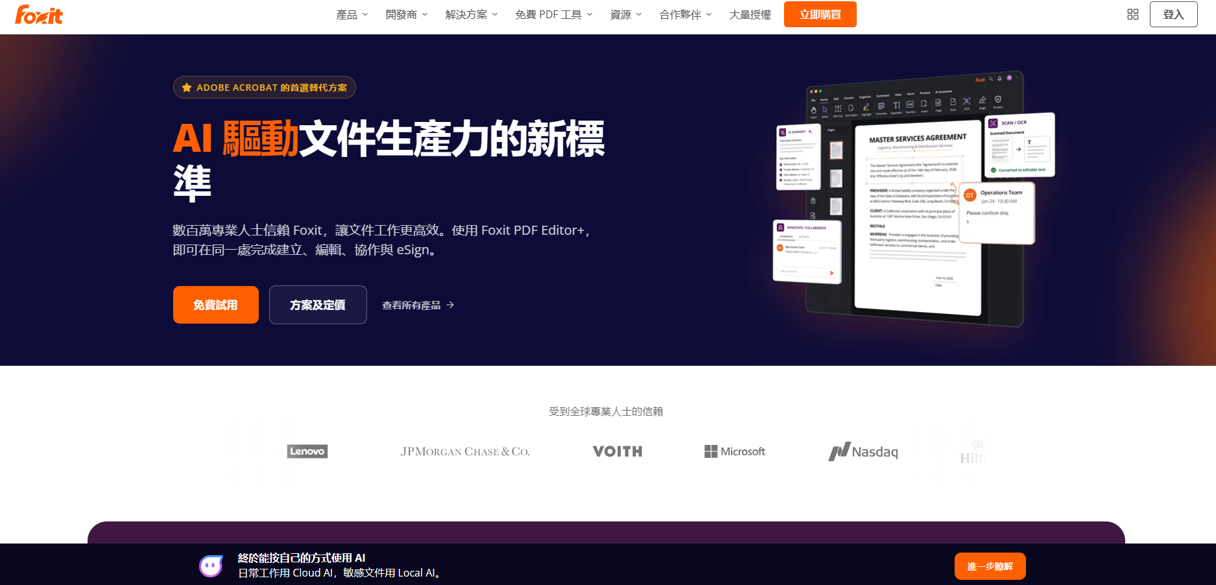Click the Lenovo logo

pyautogui.click(x=307, y=451)
